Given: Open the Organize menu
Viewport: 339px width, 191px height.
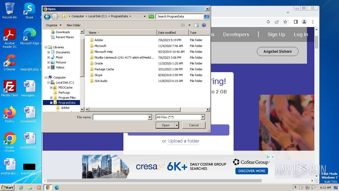Looking at the screenshot, I should pos(53,25).
